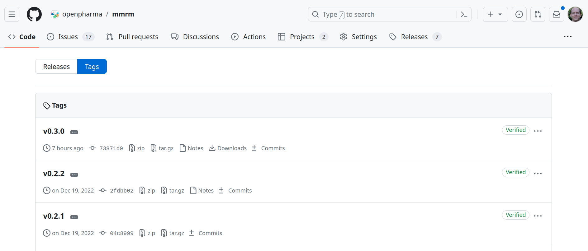Open the options menu for tag v0.2.2
Viewport: 588px width, 251px height.
(538, 174)
